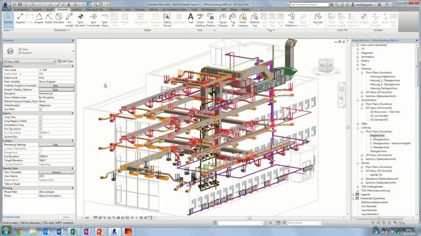
Task: Toggle the Sun Path checkbox
Action: [41, 109]
